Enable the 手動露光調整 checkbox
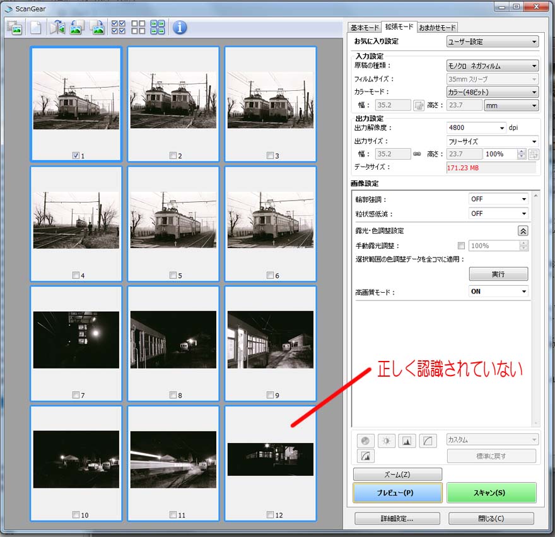Viewport: 555px width, 537px height. (x=461, y=245)
